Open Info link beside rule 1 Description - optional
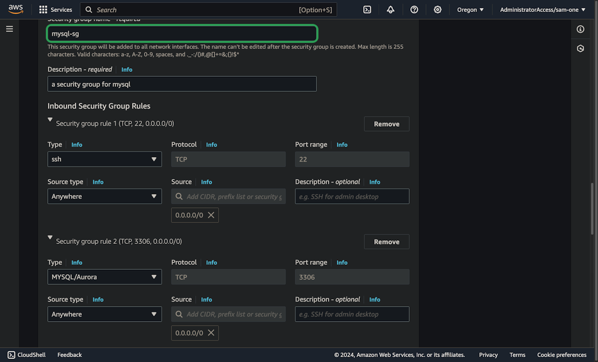598x362 pixels. pos(375,182)
